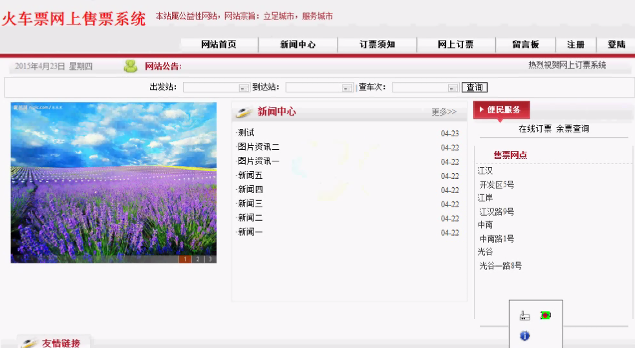Click the 火车票网上售票系统 site title

pyautogui.click(x=73, y=19)
